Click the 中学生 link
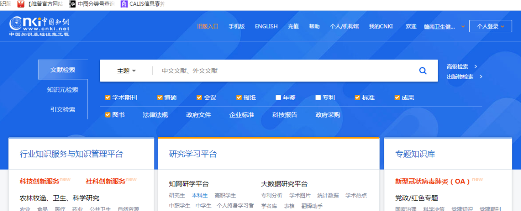 [204, 206]
